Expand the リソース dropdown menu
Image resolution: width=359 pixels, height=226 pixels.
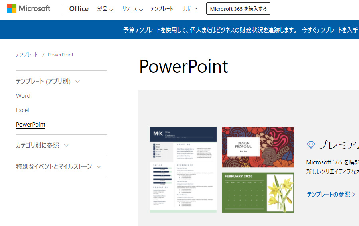coord(132,9)
